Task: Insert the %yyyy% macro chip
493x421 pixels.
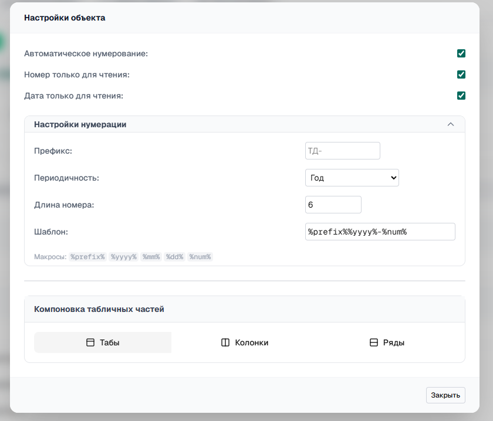Action: pyautogui.click(x=124, y=257)
